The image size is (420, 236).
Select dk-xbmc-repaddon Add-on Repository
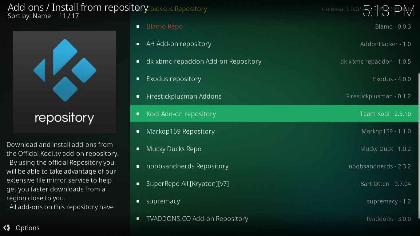click(274, 61)
